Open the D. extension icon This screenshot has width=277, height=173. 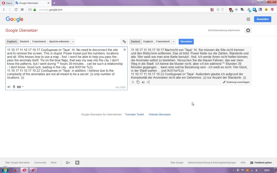click(x=242, y=10)
